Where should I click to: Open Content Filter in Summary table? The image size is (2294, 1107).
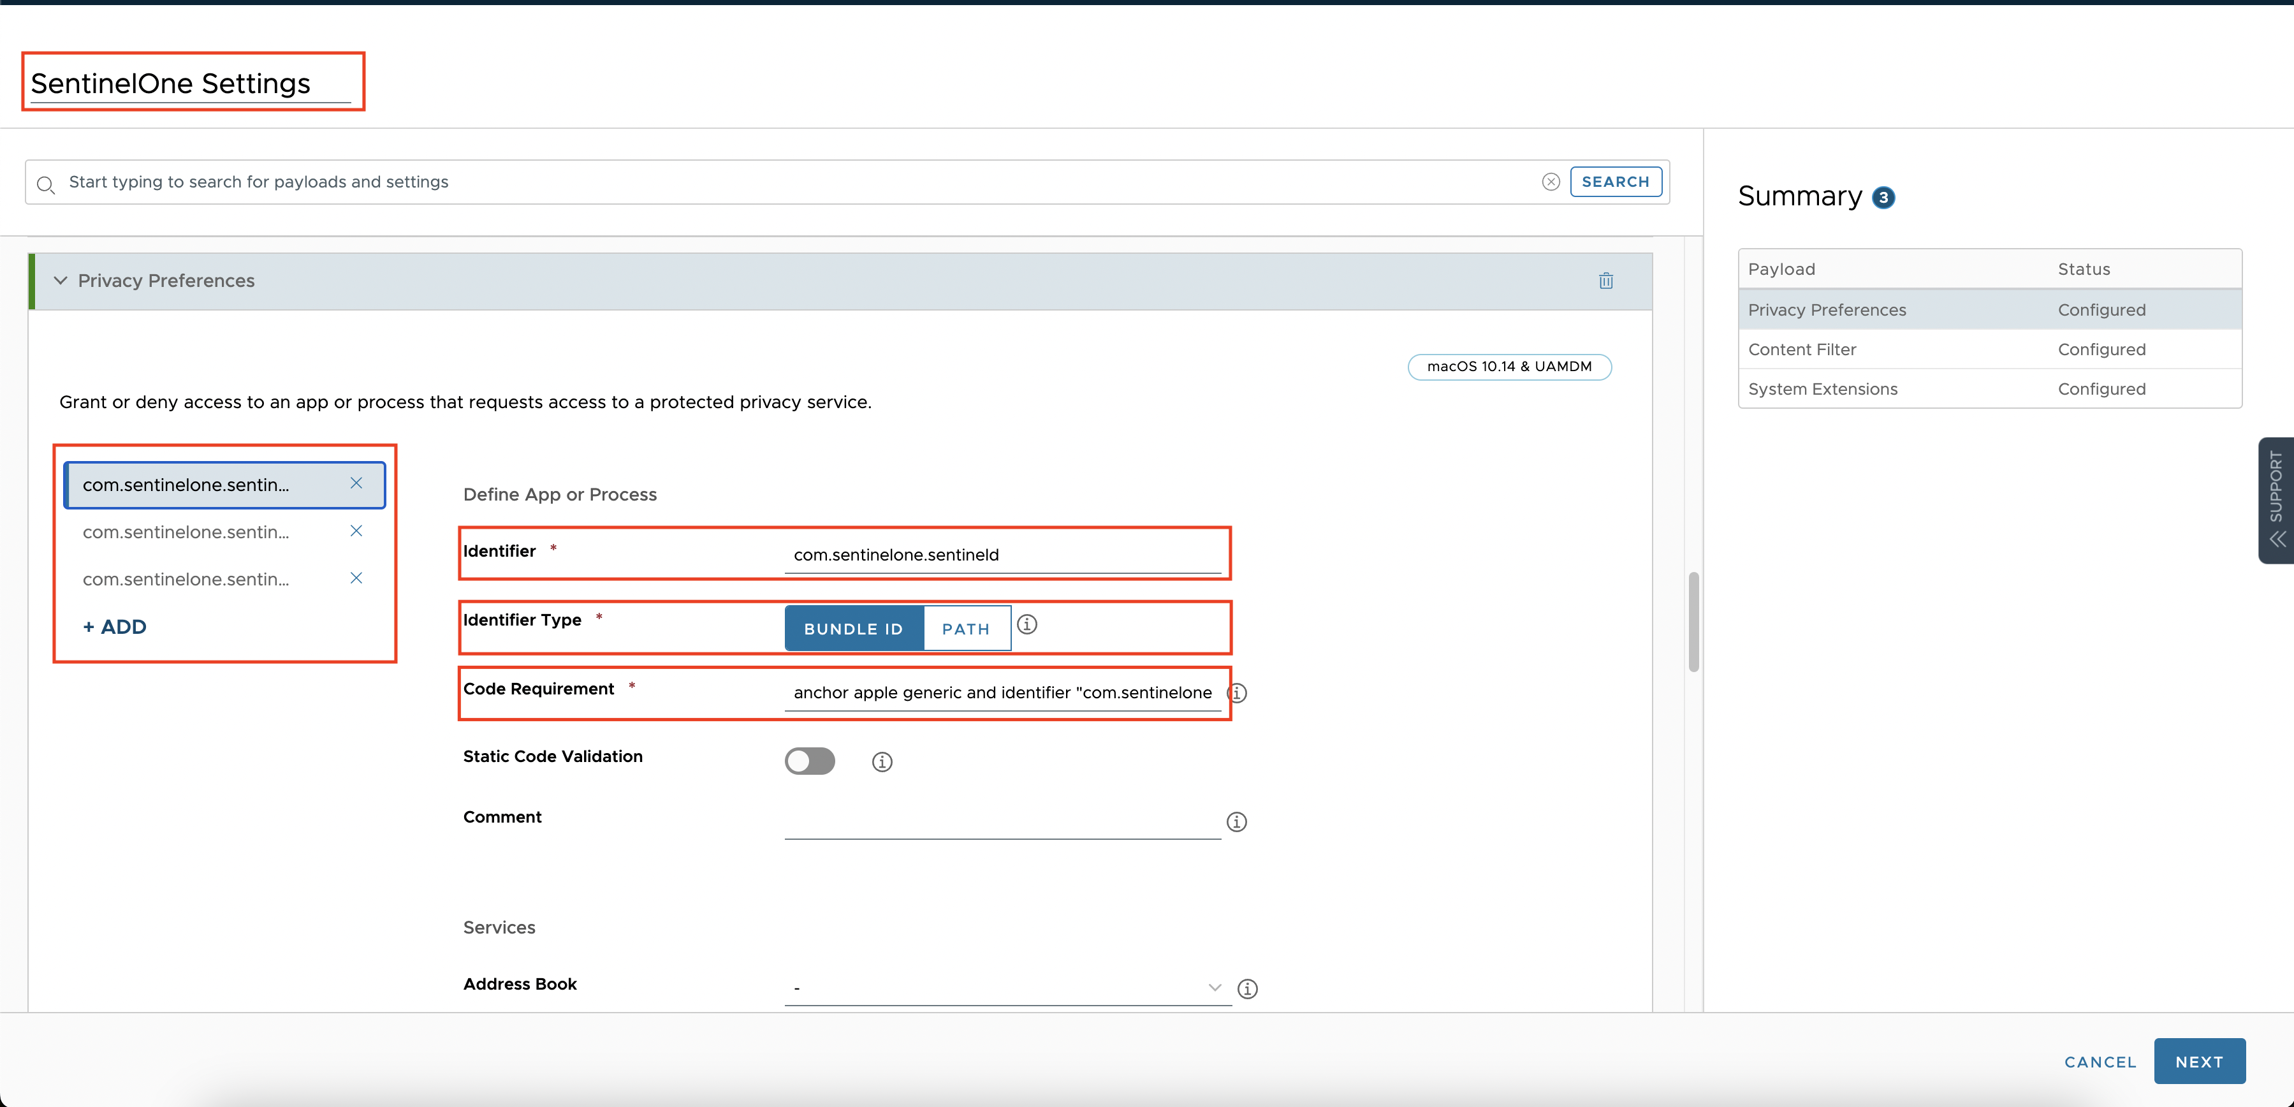[1989, 350]
